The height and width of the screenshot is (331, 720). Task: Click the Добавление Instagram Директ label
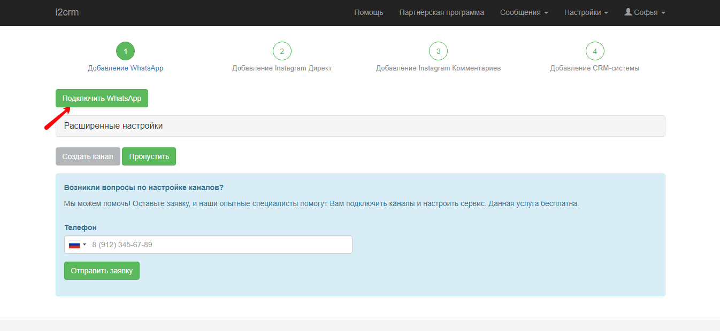282,68
